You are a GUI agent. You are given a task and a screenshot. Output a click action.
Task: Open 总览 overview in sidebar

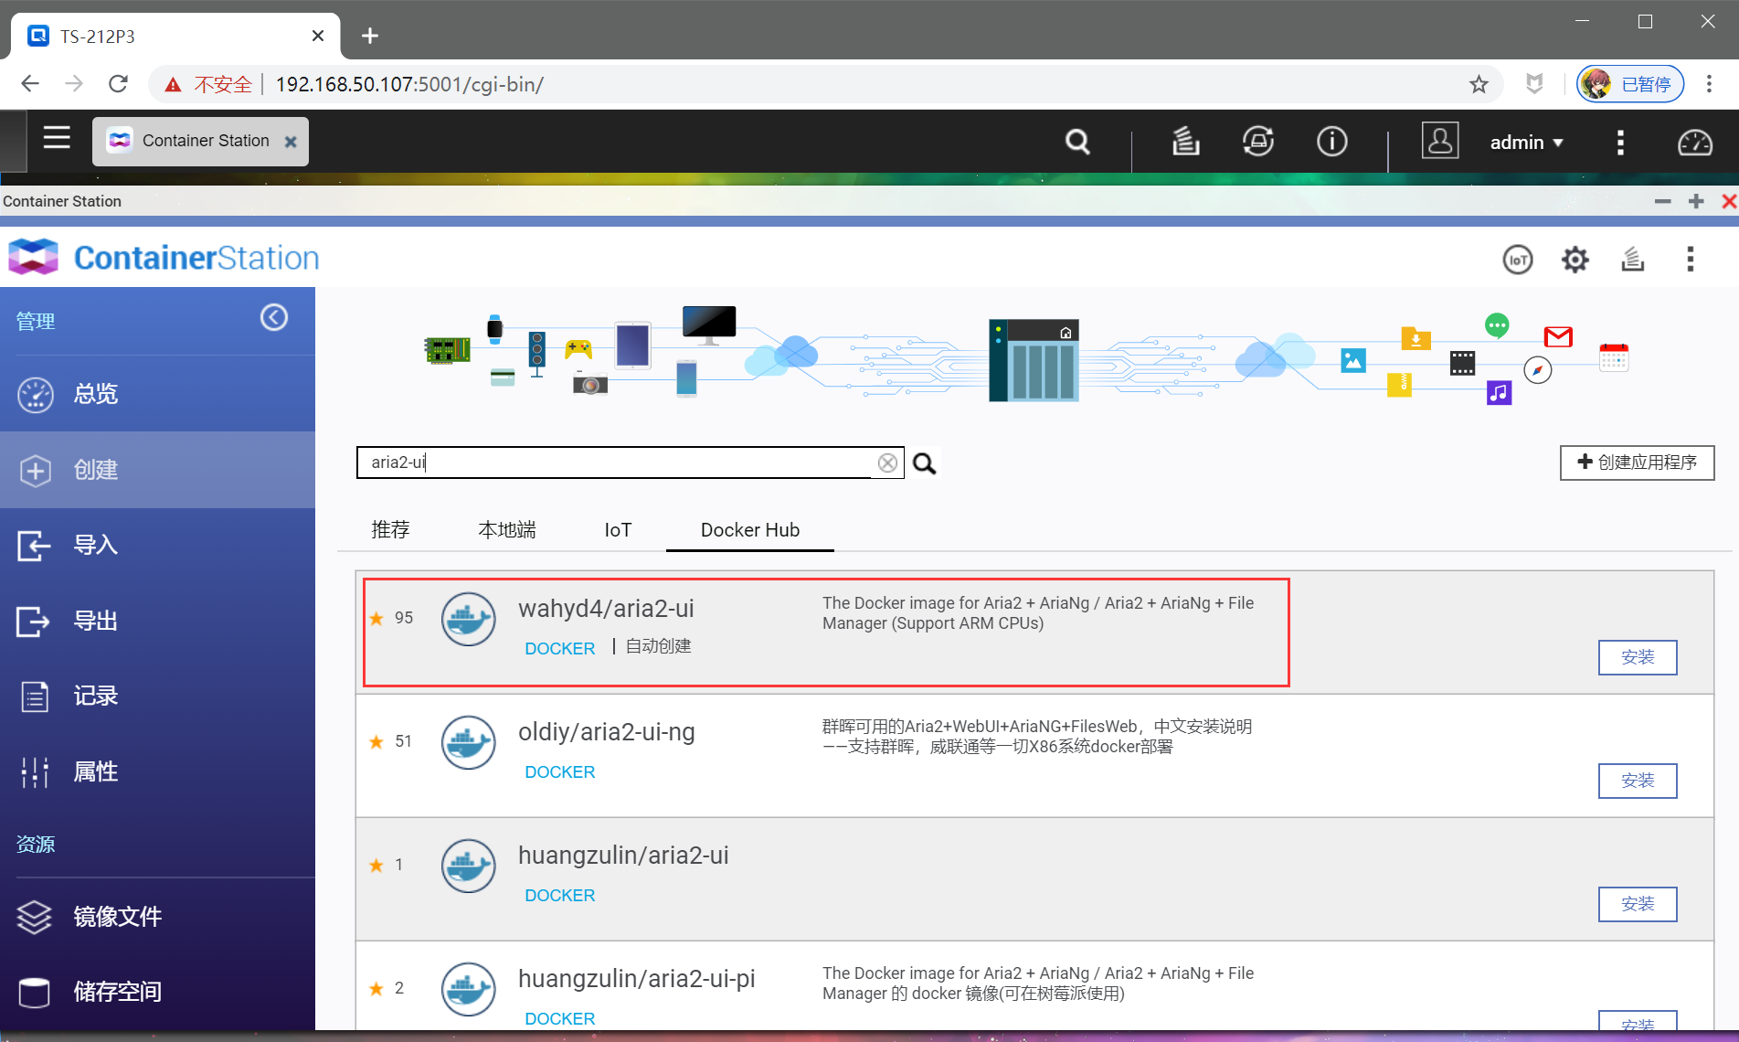(x=157, y=394)
